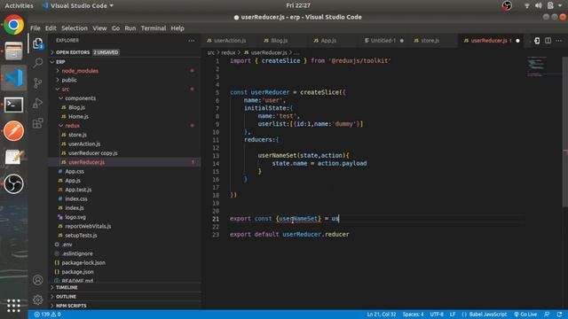Viewport: 568px width, 319px height.
Task: Click the errors and warnings status indicator
Action: pos(47,315)
